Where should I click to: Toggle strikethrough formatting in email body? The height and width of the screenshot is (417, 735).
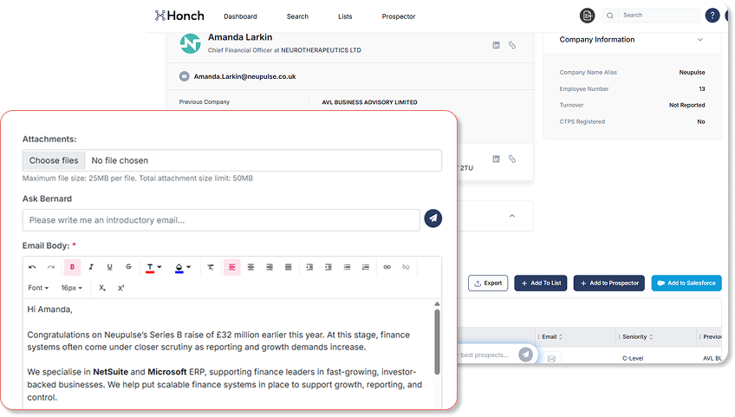tap(128, 267)
